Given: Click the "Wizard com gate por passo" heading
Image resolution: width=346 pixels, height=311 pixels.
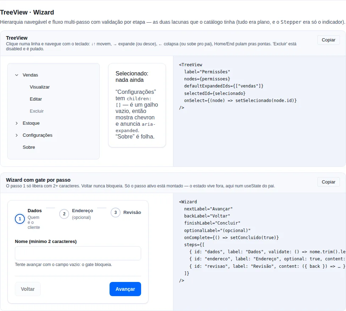Looking at the screenshot, I should coord(38,180).
